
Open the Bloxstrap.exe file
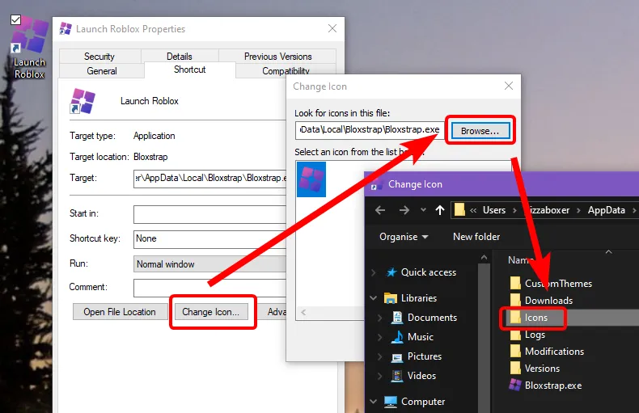552,386
